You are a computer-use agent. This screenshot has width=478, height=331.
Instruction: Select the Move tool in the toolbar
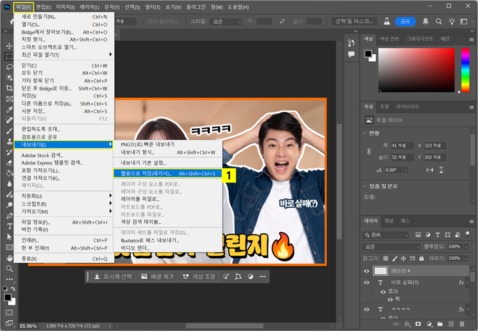pyautogui.click(x=9, y=46)
